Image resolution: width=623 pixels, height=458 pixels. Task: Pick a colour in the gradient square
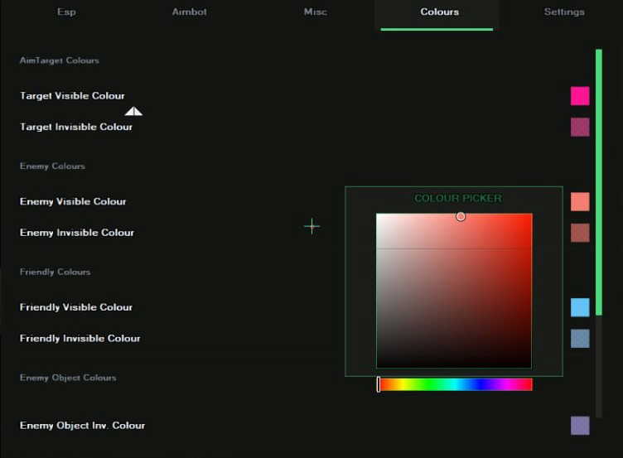click(x=454, y=291)
